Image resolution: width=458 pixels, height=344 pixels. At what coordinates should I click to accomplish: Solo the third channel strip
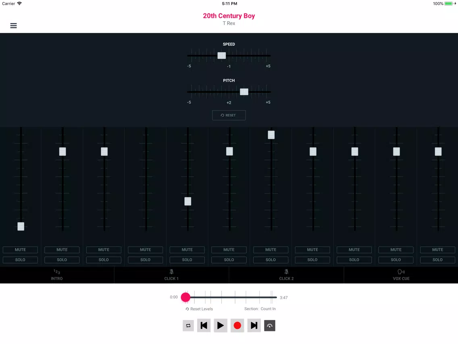point(104,260)
